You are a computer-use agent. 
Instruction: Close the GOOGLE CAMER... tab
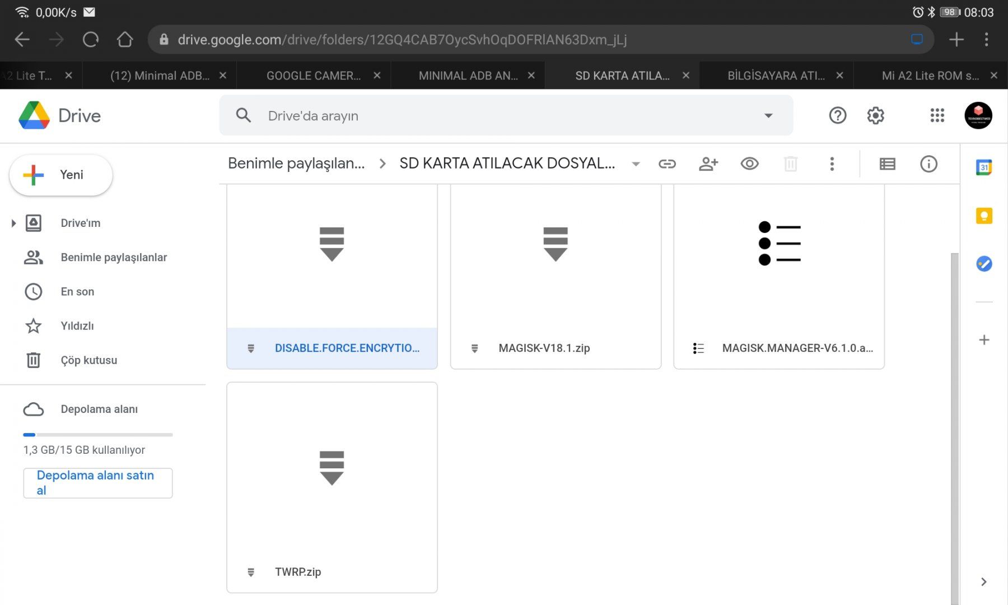(377, 75)
